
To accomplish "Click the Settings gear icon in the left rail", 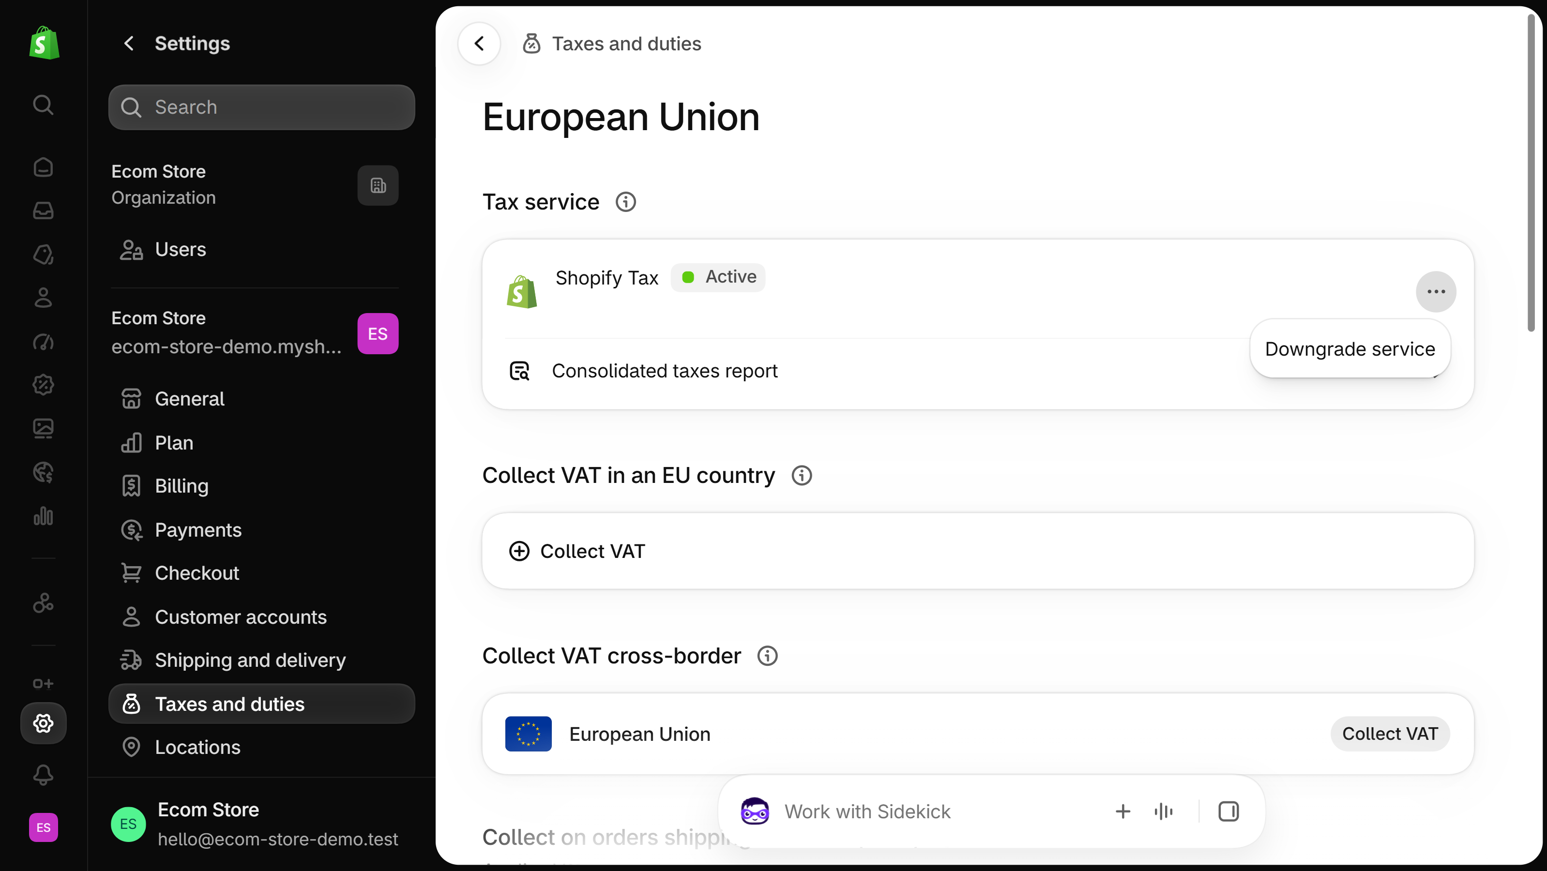I will 43,723.
